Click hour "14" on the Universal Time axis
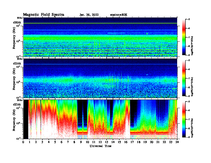Image resolution: width=211 pixels, height=163 pixels. [x=113, y=142]
